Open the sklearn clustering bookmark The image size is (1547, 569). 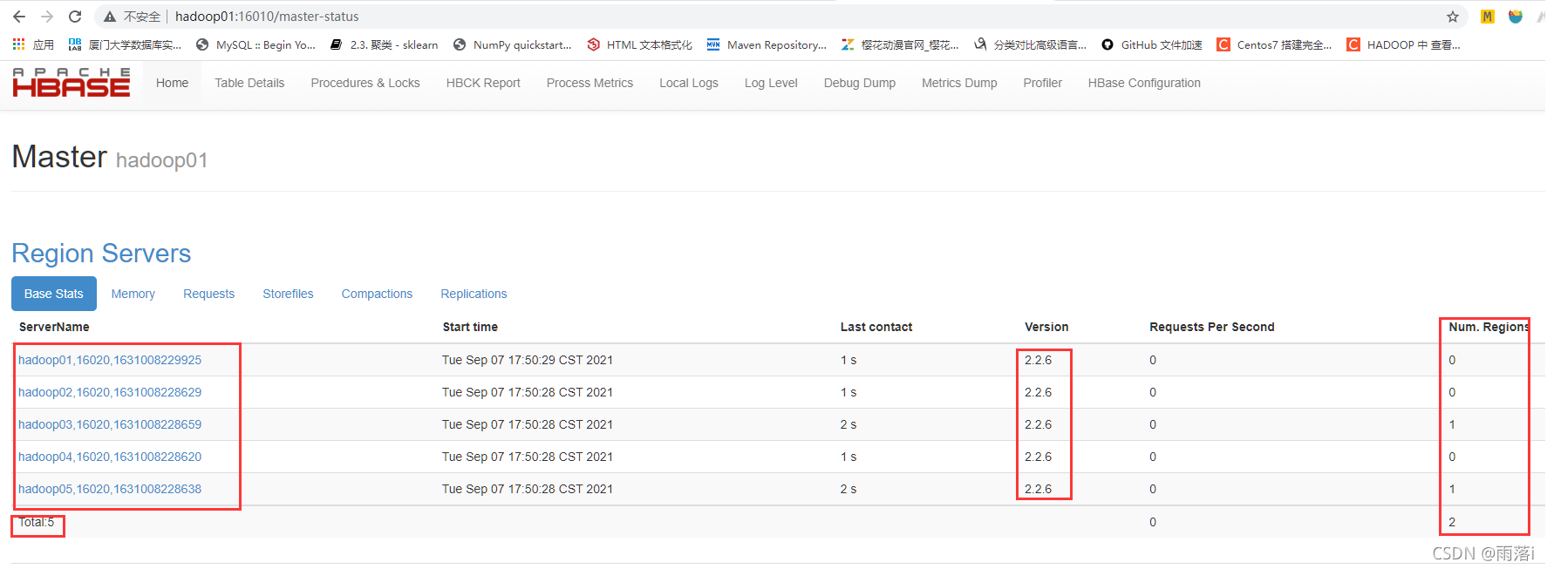tap(385, 44)
